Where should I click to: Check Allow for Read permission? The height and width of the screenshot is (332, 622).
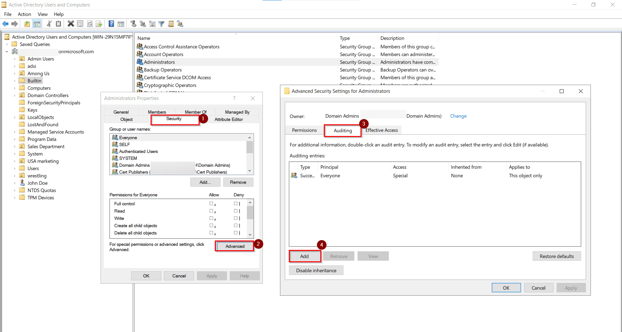[x=212, y=211]
